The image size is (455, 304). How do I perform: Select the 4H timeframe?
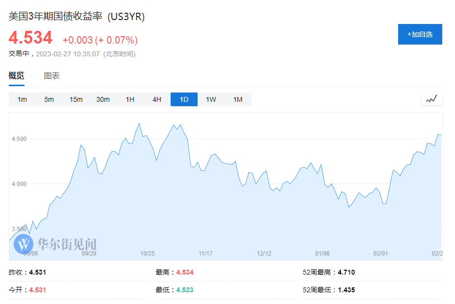pos(156,99)
